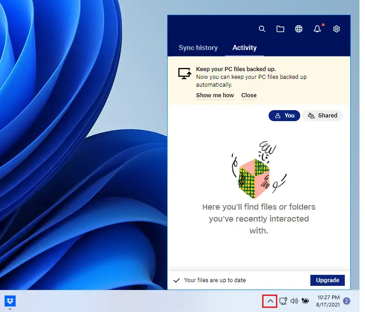Viewport: 365px width, 312px height.
Task: Expand hidden system tray icons chevron
Action: (270, 301)
